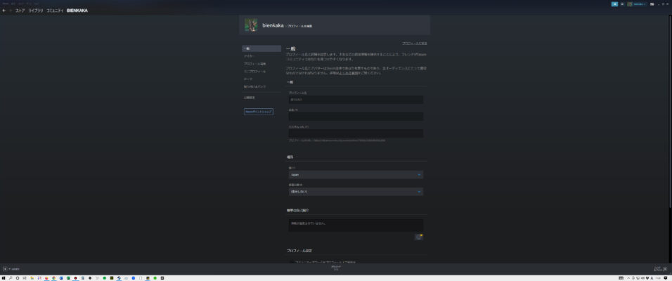The height and width of the screenshot is (281, 672).
Task: Select the 一般 (General) sidebar tab
Action: click(261, 48)
